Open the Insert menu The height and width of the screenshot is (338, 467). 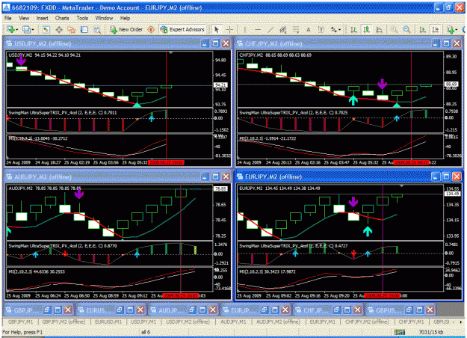(x=43, y=18)
